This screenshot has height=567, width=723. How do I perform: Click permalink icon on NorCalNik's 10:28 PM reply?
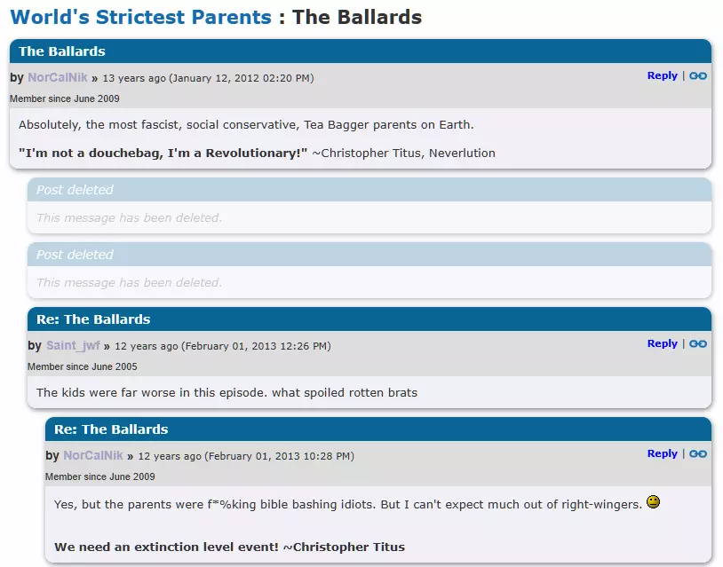(x=698, y=454)
